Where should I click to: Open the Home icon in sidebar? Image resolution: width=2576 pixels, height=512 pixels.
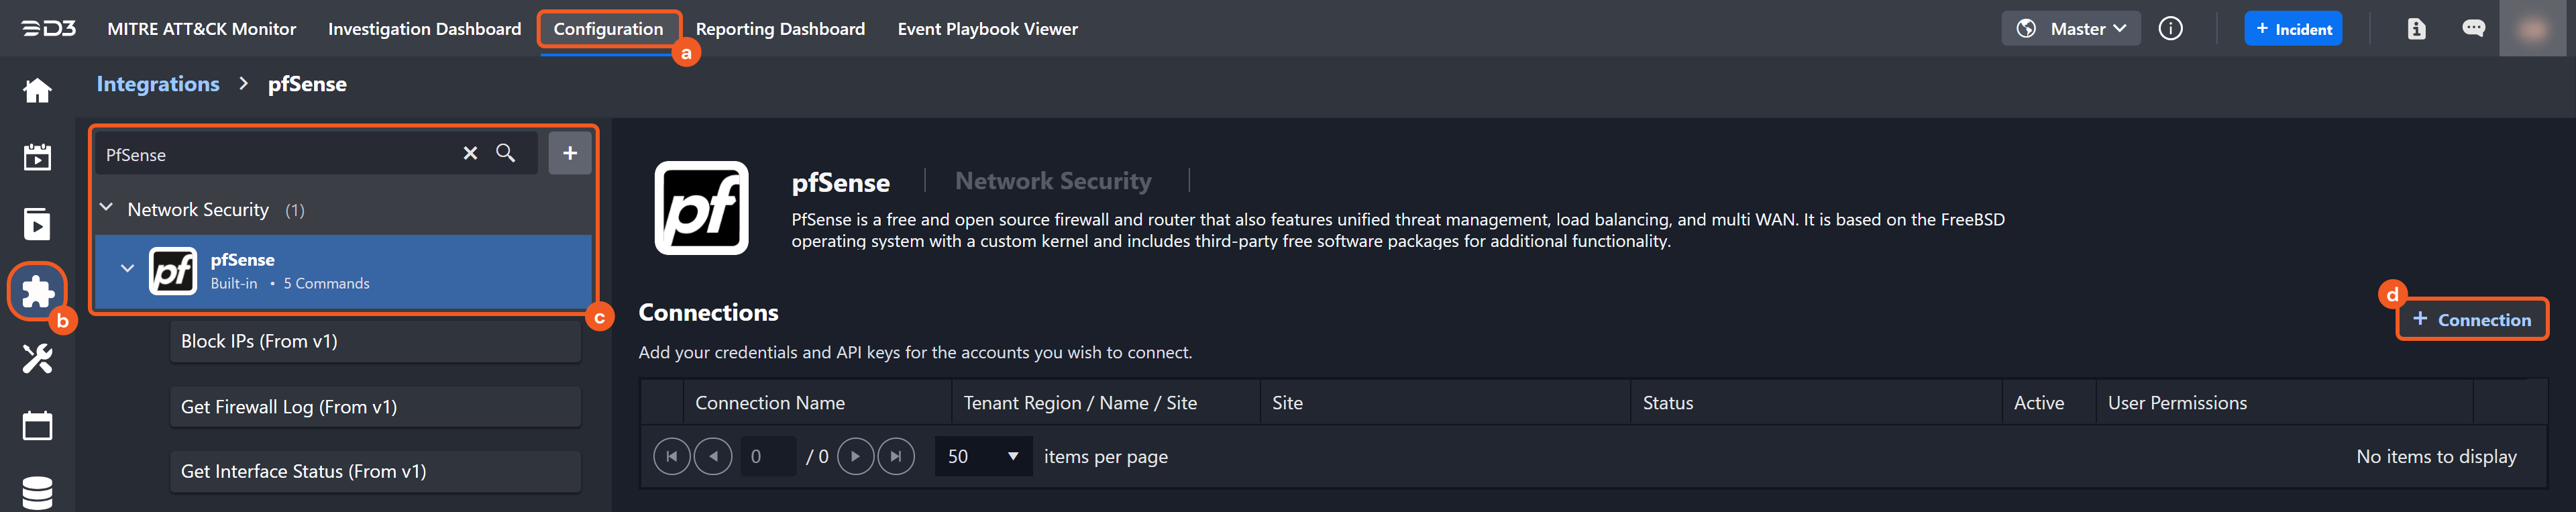coord(37,91)
